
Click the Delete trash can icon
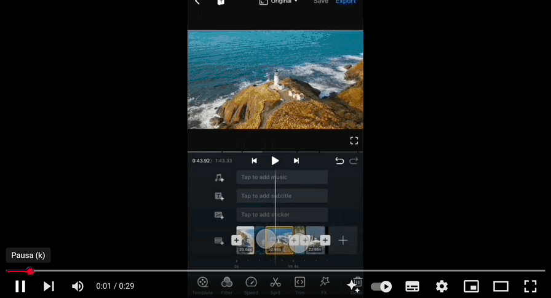pyautogui.click(x=357, y=283)
